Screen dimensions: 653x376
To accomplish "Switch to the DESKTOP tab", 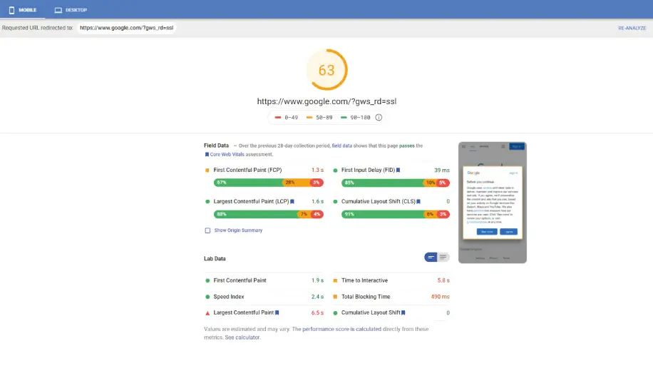I will point(71,9).
